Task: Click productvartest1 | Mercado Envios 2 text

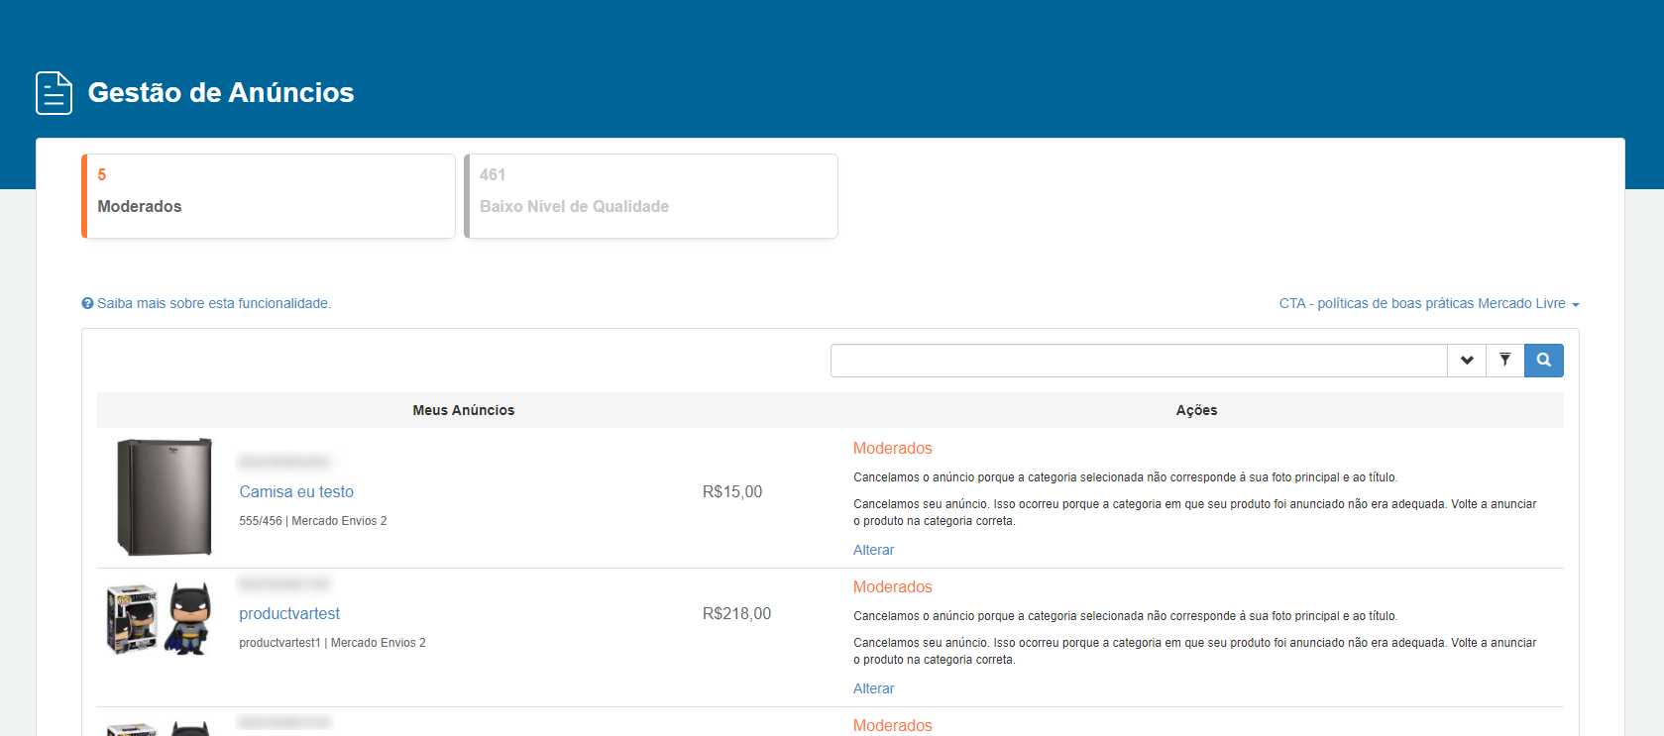Action: click(x=332, y=643)
